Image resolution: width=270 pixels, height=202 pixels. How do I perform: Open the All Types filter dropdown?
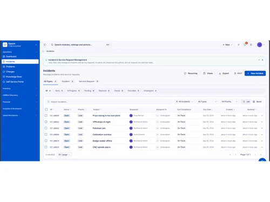[x=207, y=102]
